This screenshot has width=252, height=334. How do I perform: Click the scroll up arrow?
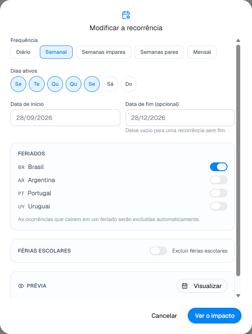(x=238, y=40)
